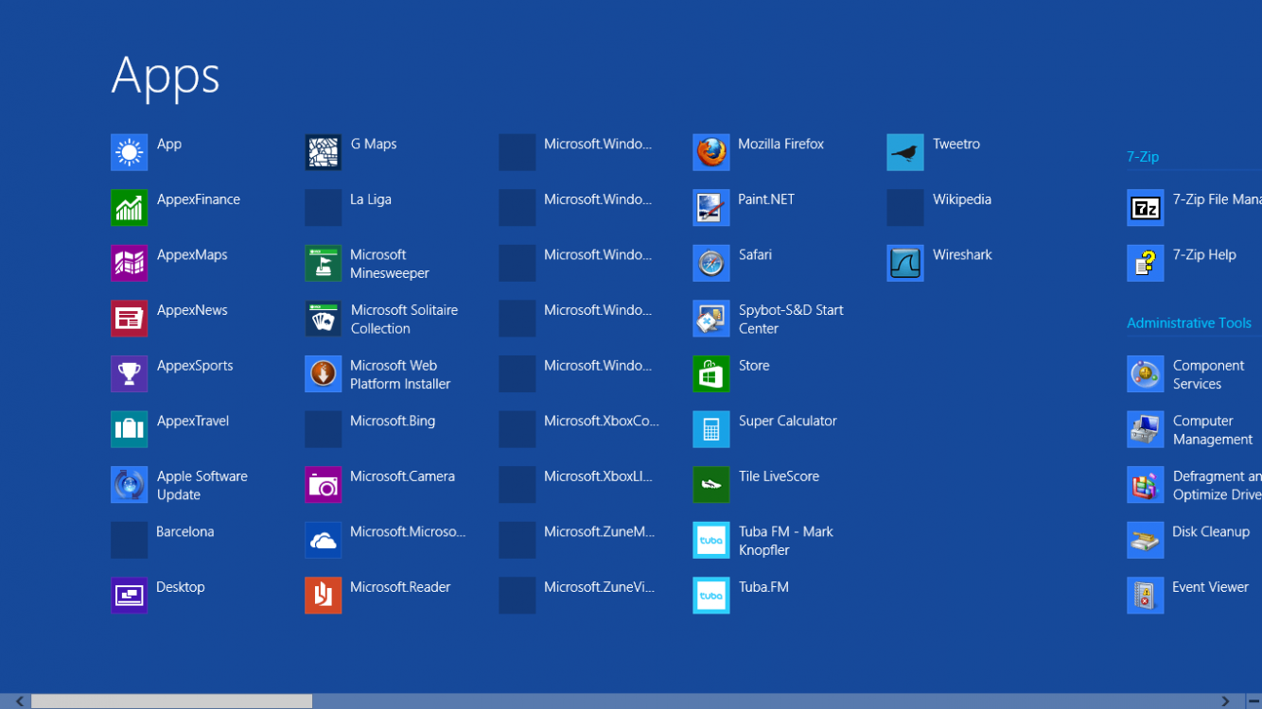Launch Tweetro bird icon

tap(904, 152)
